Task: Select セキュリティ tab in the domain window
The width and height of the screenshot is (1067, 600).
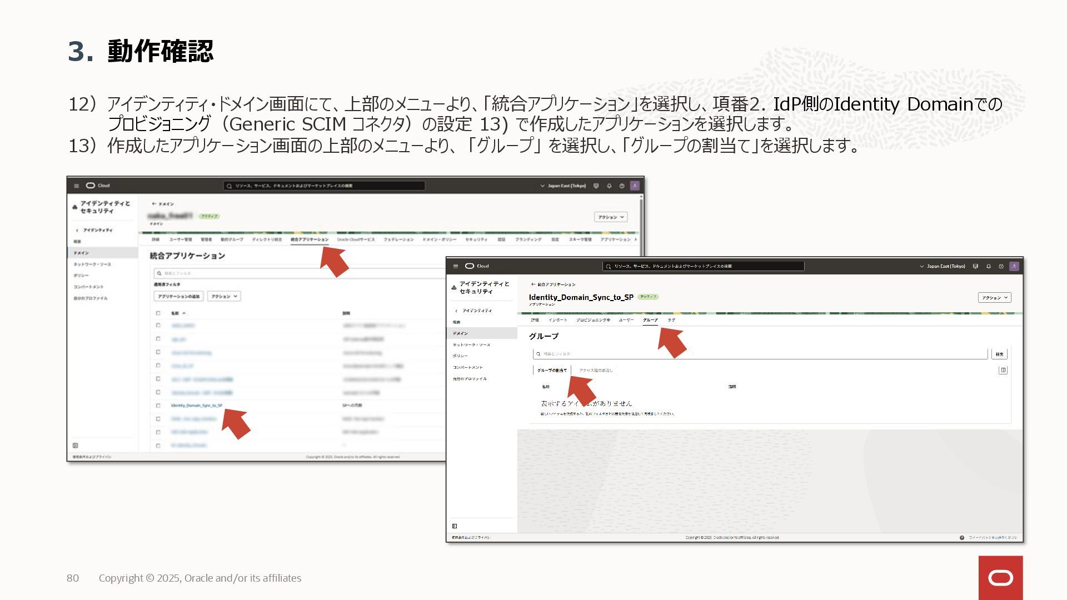Action: (x=476, y=239)
